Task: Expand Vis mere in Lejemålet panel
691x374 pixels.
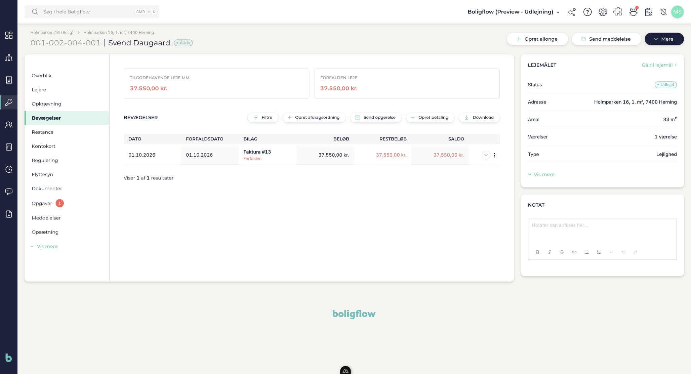Action: point(541,174)
